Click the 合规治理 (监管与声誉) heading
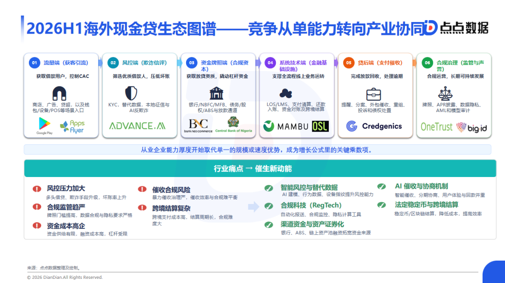505x283 pixels. (x=461, y=66)
